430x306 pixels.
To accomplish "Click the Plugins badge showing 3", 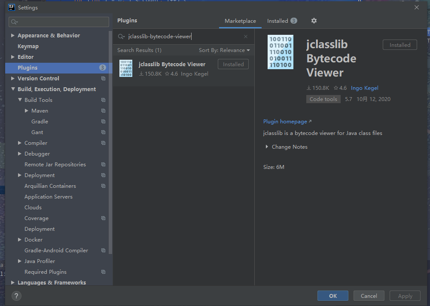I will [x=102, y=67].
